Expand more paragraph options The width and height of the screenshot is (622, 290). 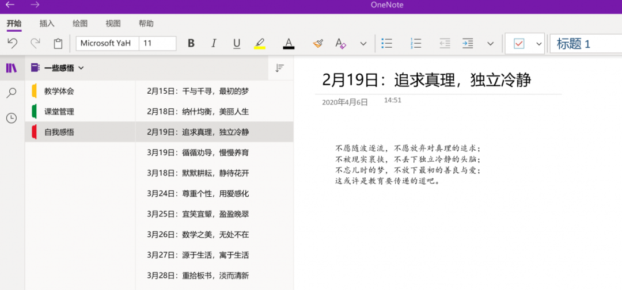(x=491, y=44)
